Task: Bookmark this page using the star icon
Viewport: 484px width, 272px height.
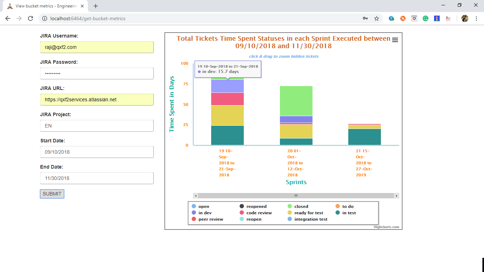Action: [377, 18]
